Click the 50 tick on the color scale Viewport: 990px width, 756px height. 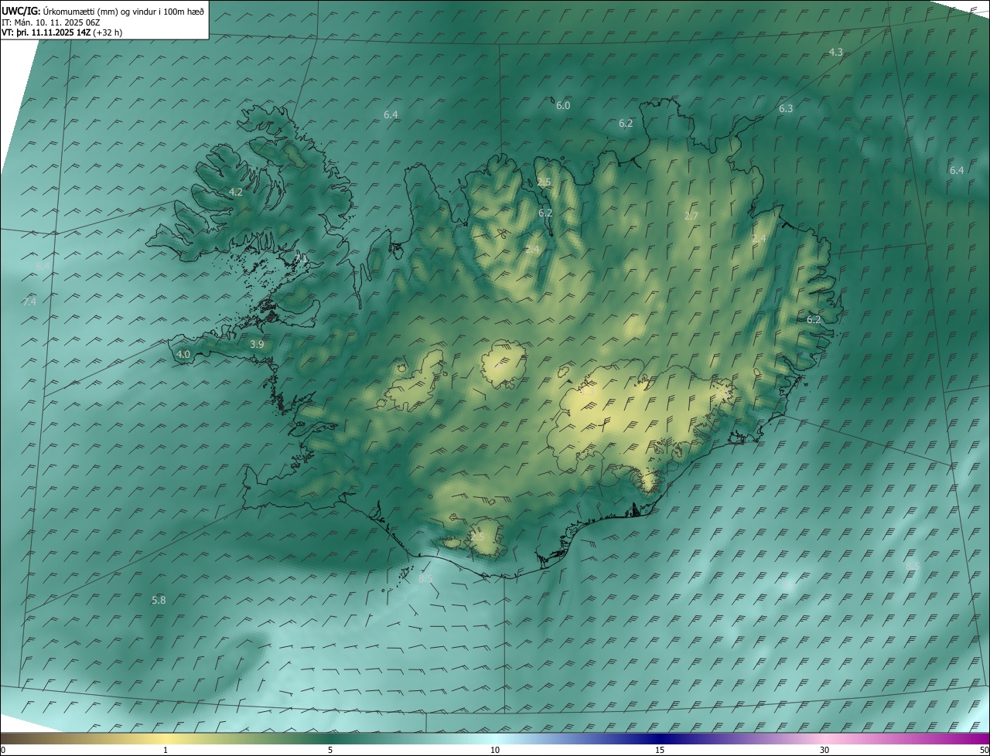pyautogui.click(x=984, y=750)
